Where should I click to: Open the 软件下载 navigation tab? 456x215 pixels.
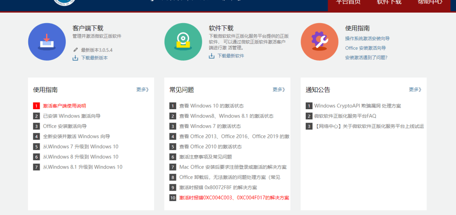click(x=389, y=2)
